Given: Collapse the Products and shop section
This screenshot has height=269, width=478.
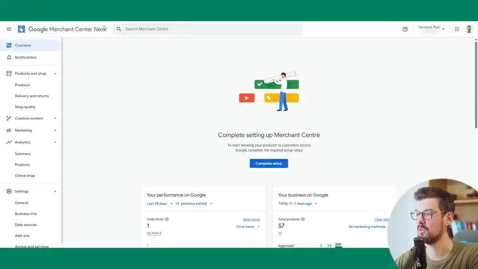Looking at the screenshot, I should (x=55, y=73).
